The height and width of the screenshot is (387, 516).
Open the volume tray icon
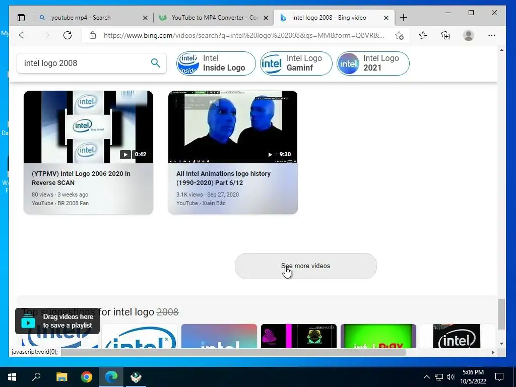pos(450,377)
